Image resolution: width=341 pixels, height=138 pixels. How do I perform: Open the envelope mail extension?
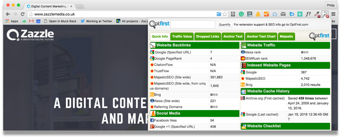[283, 14]
